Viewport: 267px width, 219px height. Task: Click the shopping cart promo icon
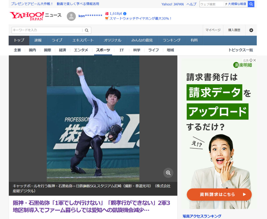107,19
